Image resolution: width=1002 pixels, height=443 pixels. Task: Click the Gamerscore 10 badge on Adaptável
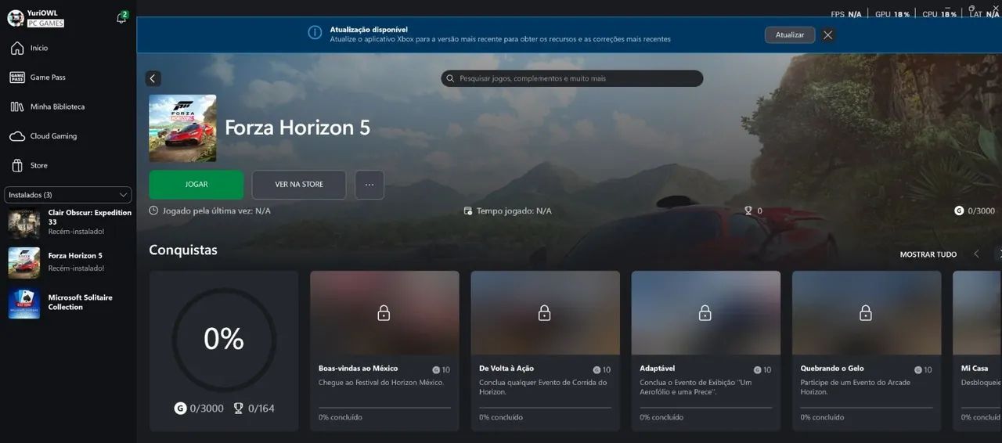coord(761,369)
